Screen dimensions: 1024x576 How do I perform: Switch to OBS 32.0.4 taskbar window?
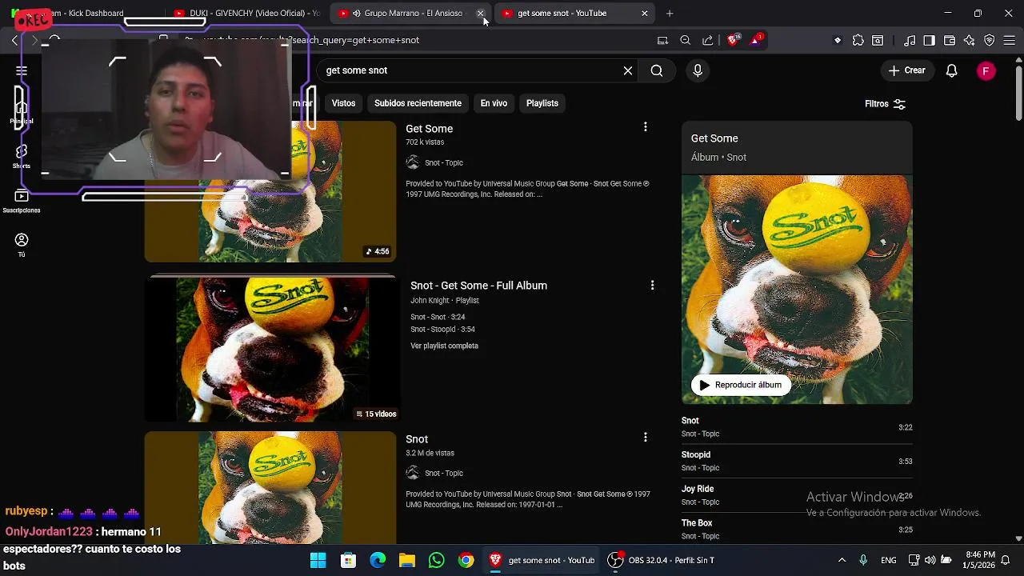(x=662, y=560)
